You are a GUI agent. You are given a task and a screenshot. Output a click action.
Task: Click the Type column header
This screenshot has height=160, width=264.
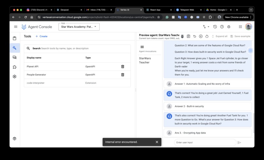(x=88, y=58)
